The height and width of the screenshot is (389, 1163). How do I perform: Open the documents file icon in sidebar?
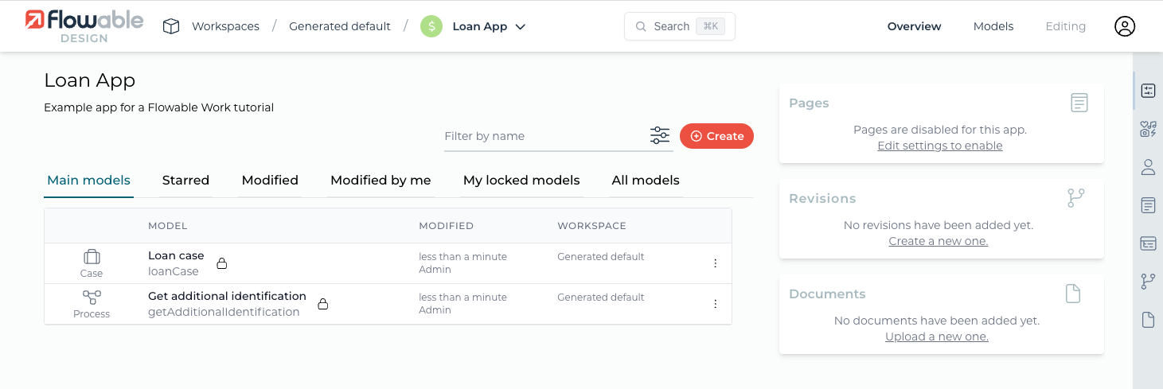pos(1148,320)
